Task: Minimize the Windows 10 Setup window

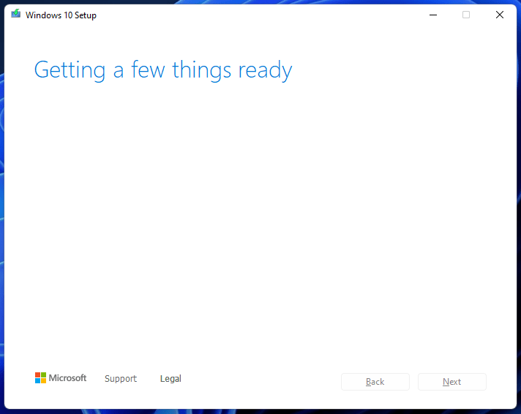Action: coord(433,15)
